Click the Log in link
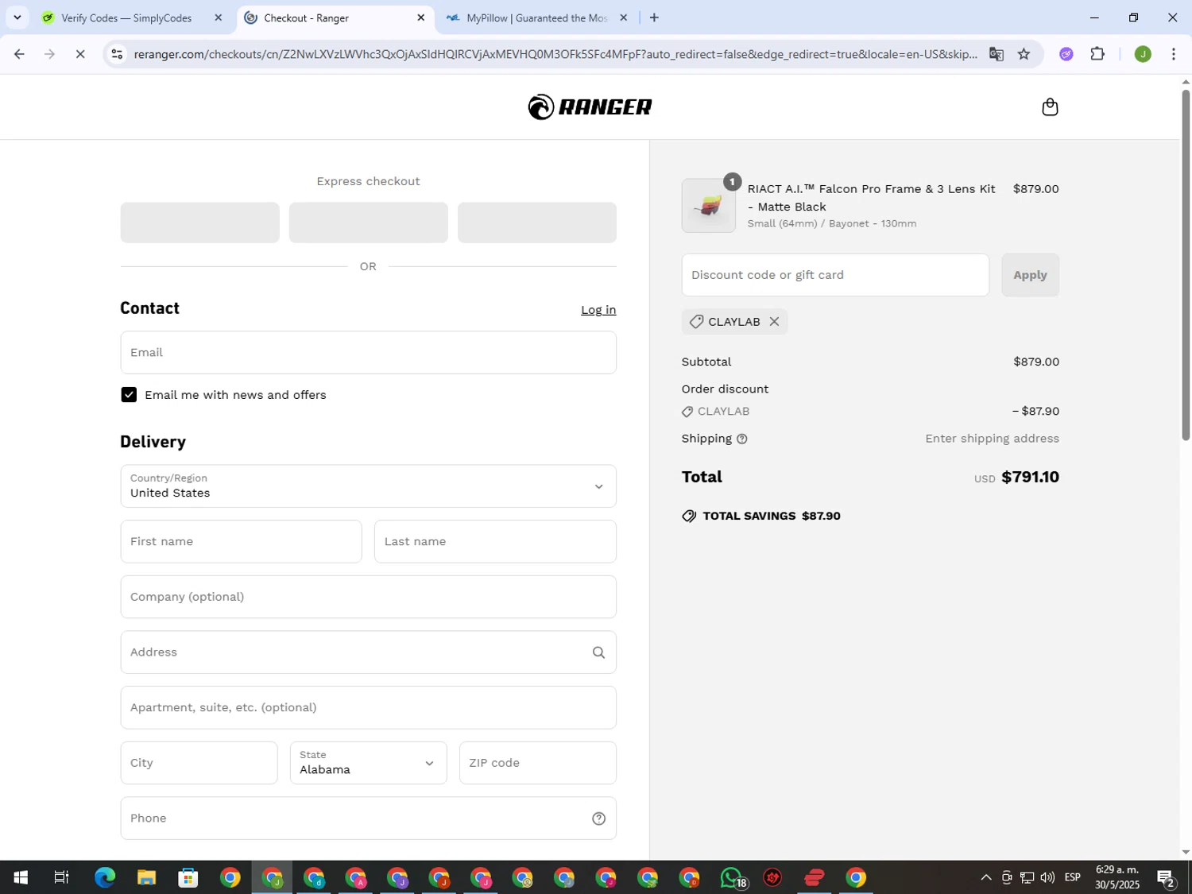The width and height of the screenshot is (1192, 894). click(x=598, y=310)
